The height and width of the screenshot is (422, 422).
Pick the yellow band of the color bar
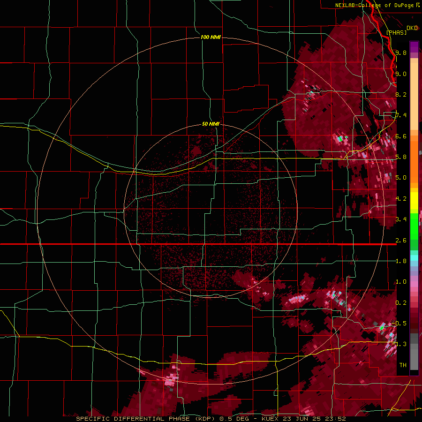click(414, 201)
